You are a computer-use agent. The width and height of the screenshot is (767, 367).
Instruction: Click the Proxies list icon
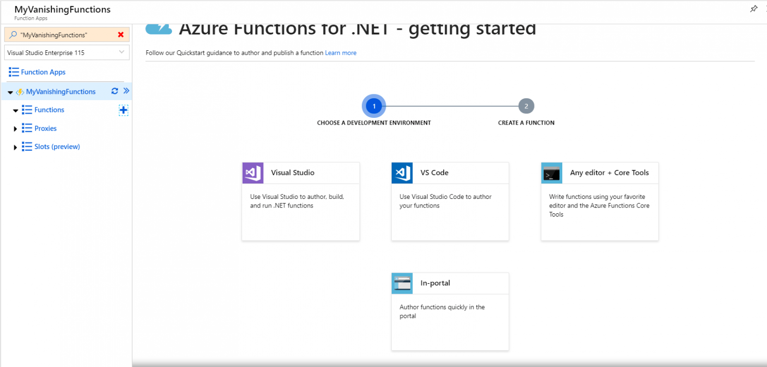click(x=27, y=128)
